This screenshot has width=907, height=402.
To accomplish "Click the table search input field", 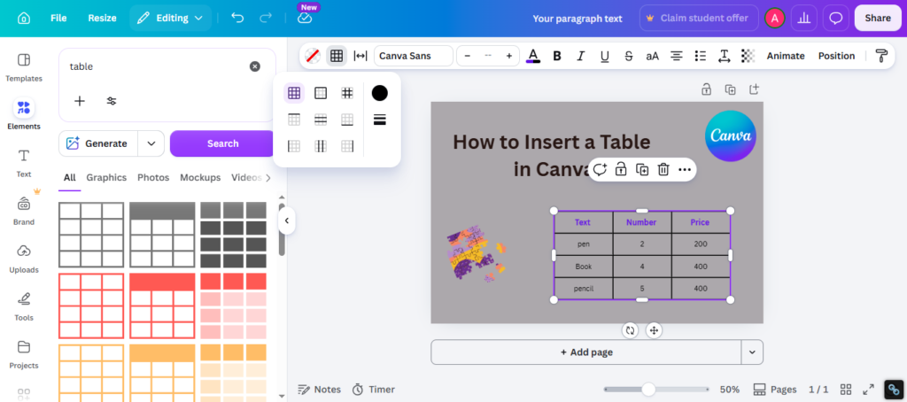I will [156, 66].
